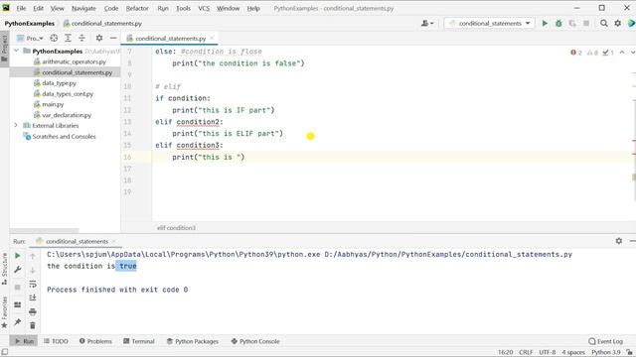Viewport: 636px width, 357px height.
Task: Open the File menu
Action: pyautogui.click(x=21, y=8)
